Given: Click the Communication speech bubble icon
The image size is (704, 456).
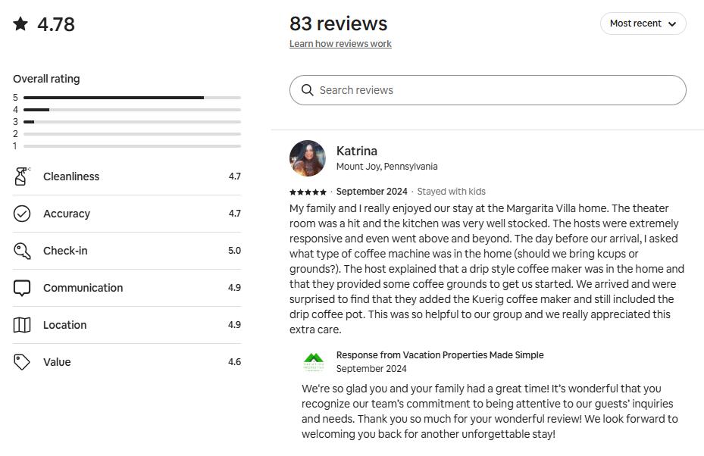Looking at the screenshot, I should [x=22, y=288].
